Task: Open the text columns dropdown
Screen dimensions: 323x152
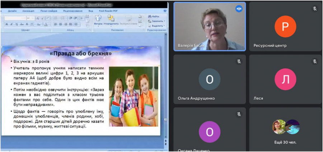Action: coord(77,24)
